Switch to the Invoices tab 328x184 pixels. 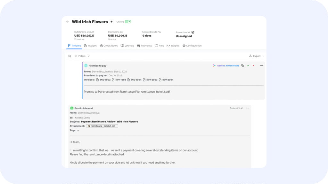[x=90, y=46]
